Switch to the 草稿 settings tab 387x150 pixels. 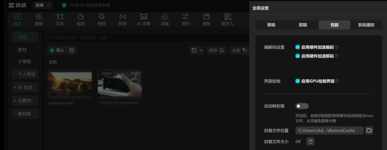pos(271,25)
